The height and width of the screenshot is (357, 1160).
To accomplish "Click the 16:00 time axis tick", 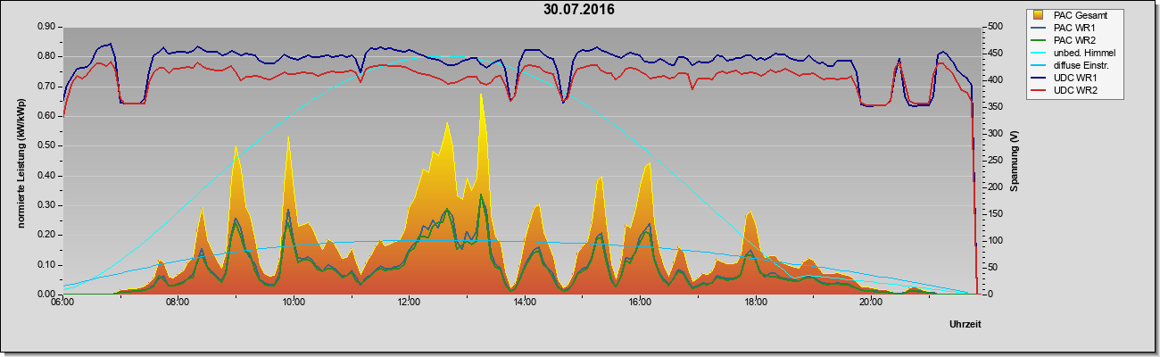I will coord(640,302).
